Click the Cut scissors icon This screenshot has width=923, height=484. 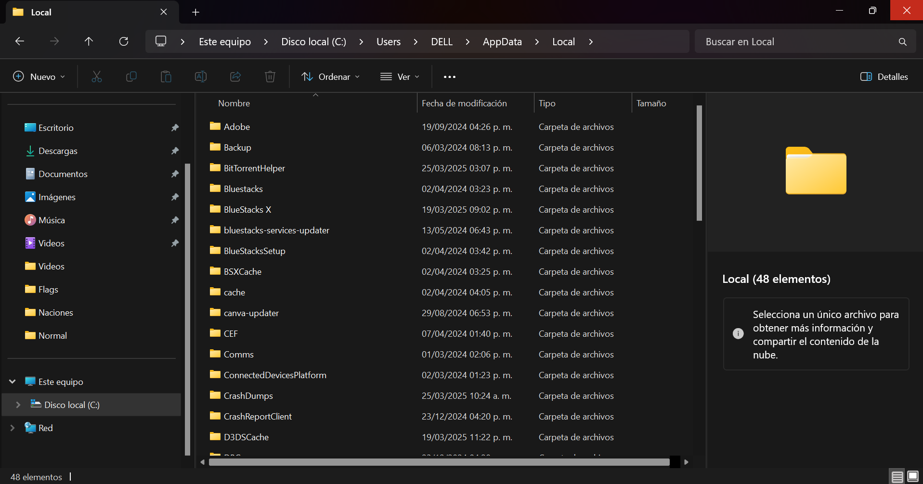click(97, 76)
